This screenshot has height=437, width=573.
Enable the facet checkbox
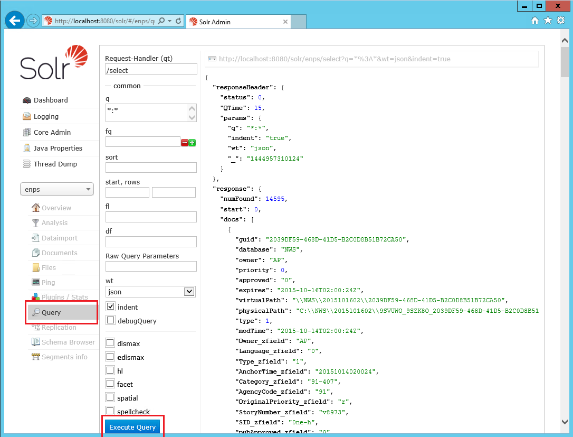110,384
